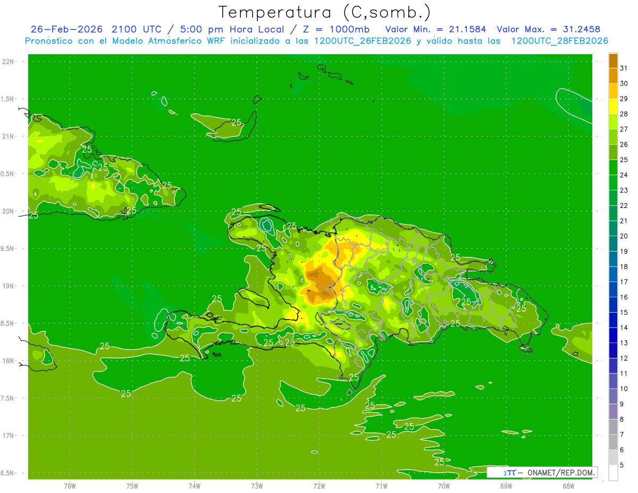Click the "18N" latitude axis label
Viewport: 638px width, 493px height.
click(9, 361)
